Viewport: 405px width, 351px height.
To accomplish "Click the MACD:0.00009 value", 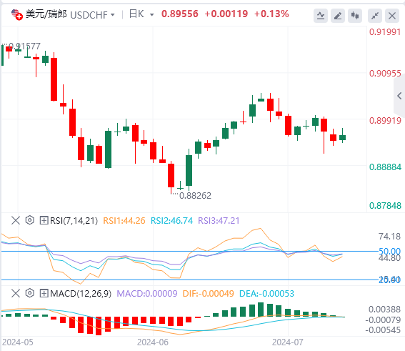I will (x=147, y=294).
